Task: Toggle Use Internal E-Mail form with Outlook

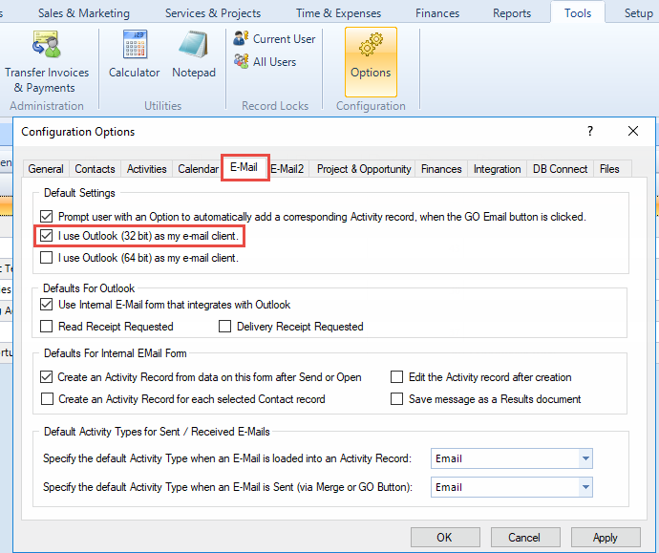Action: (46, 305)
